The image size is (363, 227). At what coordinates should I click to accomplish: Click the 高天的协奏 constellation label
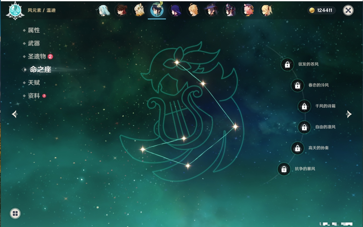(x=319, y=148)
